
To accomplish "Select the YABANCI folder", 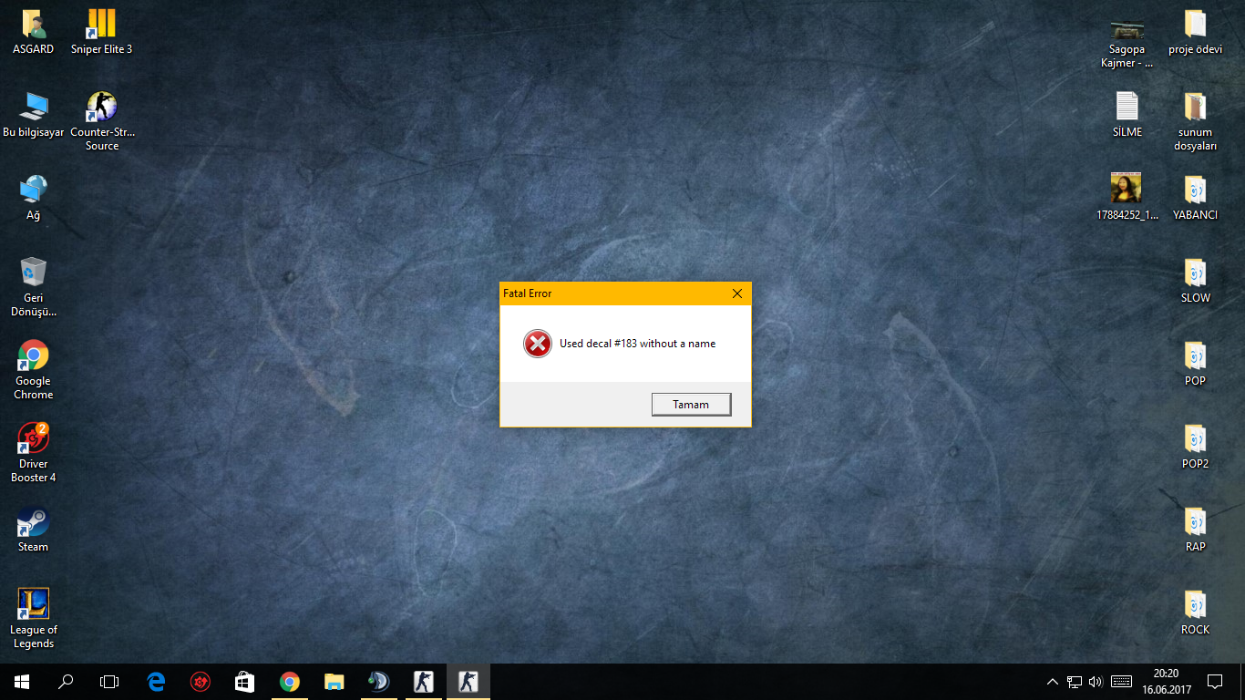I will (1196, 198).
